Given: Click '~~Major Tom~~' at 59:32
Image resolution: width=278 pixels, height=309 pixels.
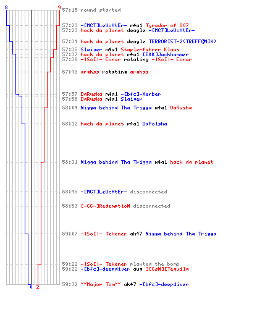Looking at the screenshot, I should pyautogui.click(x=101, y=284).
